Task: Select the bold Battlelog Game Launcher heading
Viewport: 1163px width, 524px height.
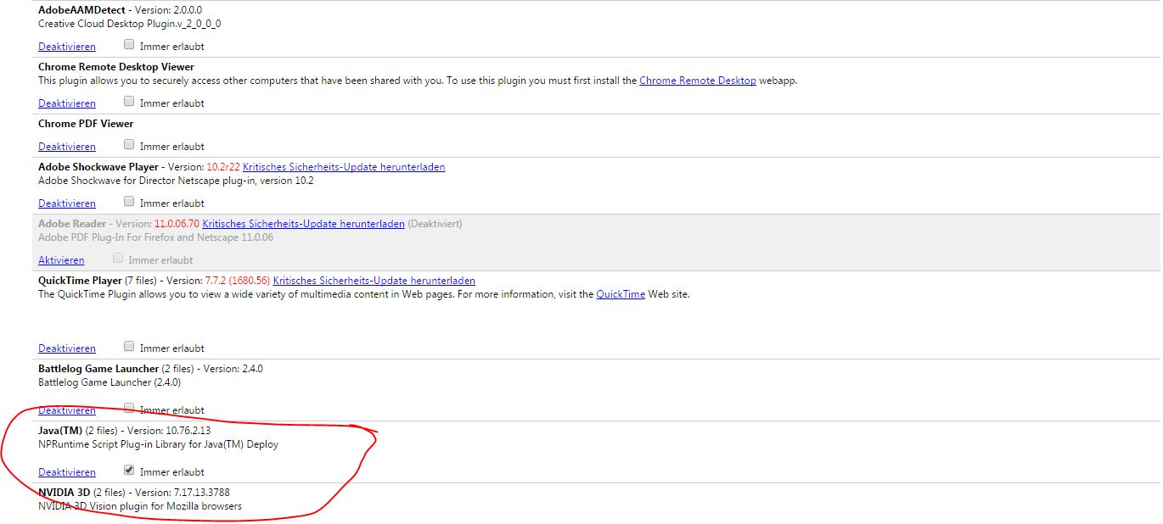Action: 98,369
